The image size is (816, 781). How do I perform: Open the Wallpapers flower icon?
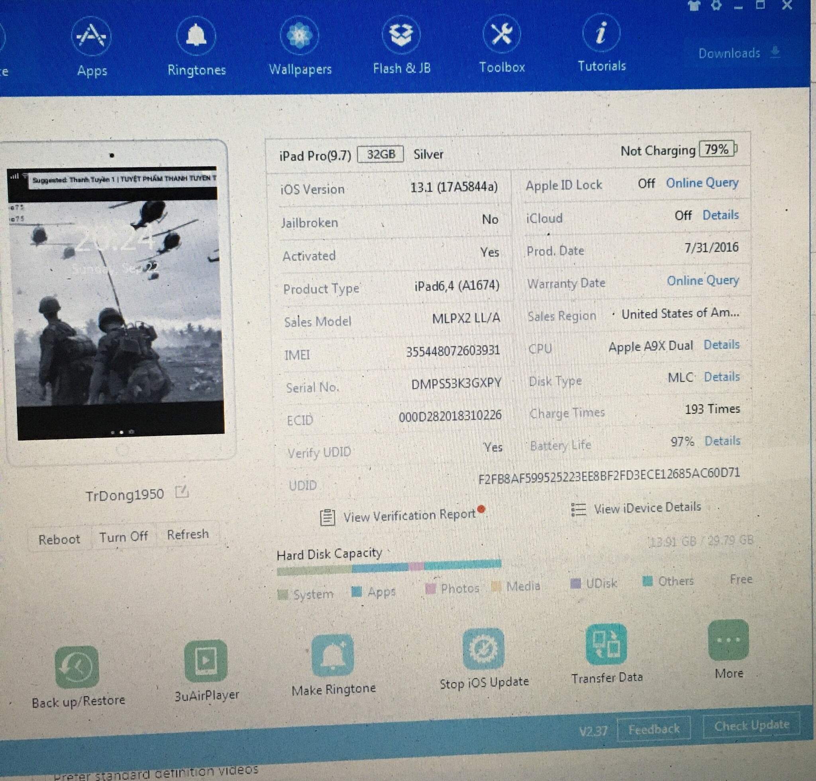pyautogui.click(x=299, y=35)
